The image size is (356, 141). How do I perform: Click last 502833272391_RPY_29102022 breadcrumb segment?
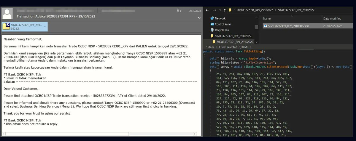[x=296, y=10]
